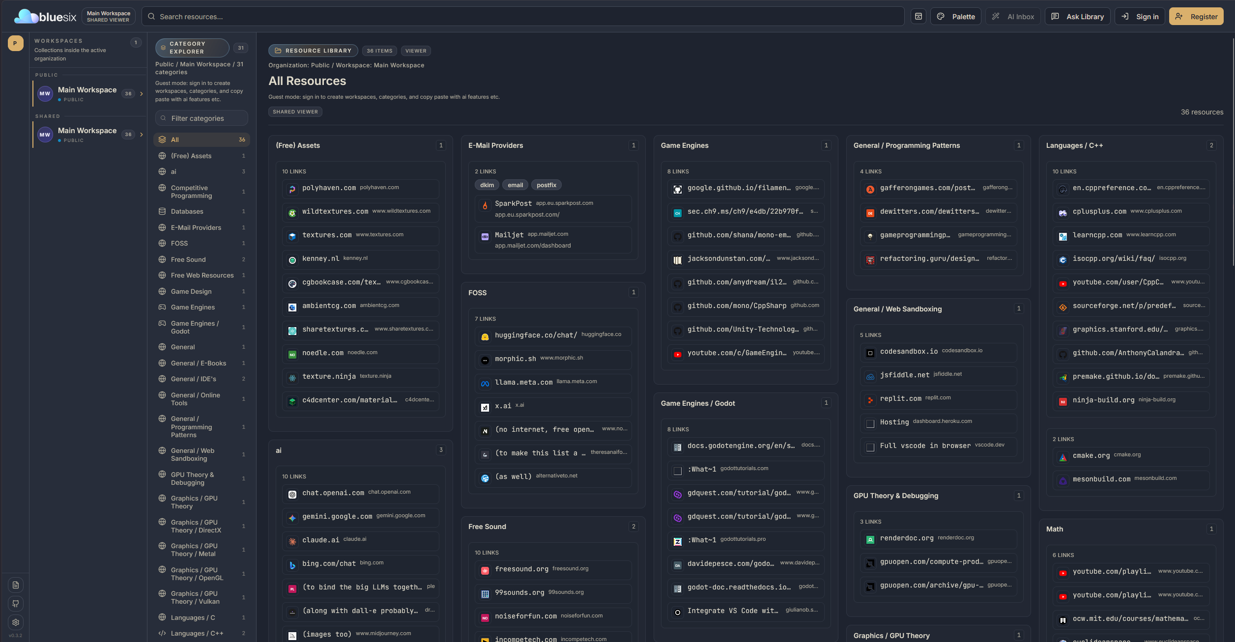Open the mesonbuild.com link
1235x642 pixels.
[x=1131, y=480]
